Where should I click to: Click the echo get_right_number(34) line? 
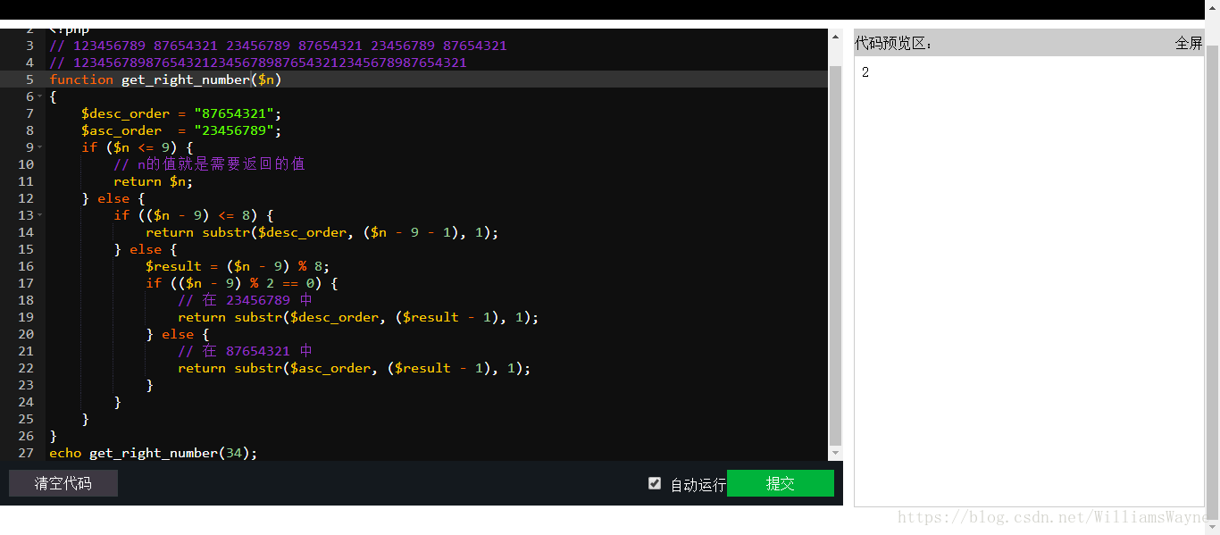[154, 453]
